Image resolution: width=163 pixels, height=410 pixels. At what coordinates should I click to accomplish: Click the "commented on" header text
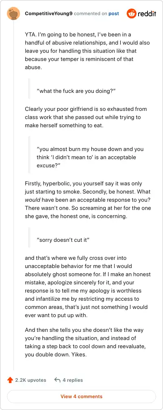pos(90,14)
